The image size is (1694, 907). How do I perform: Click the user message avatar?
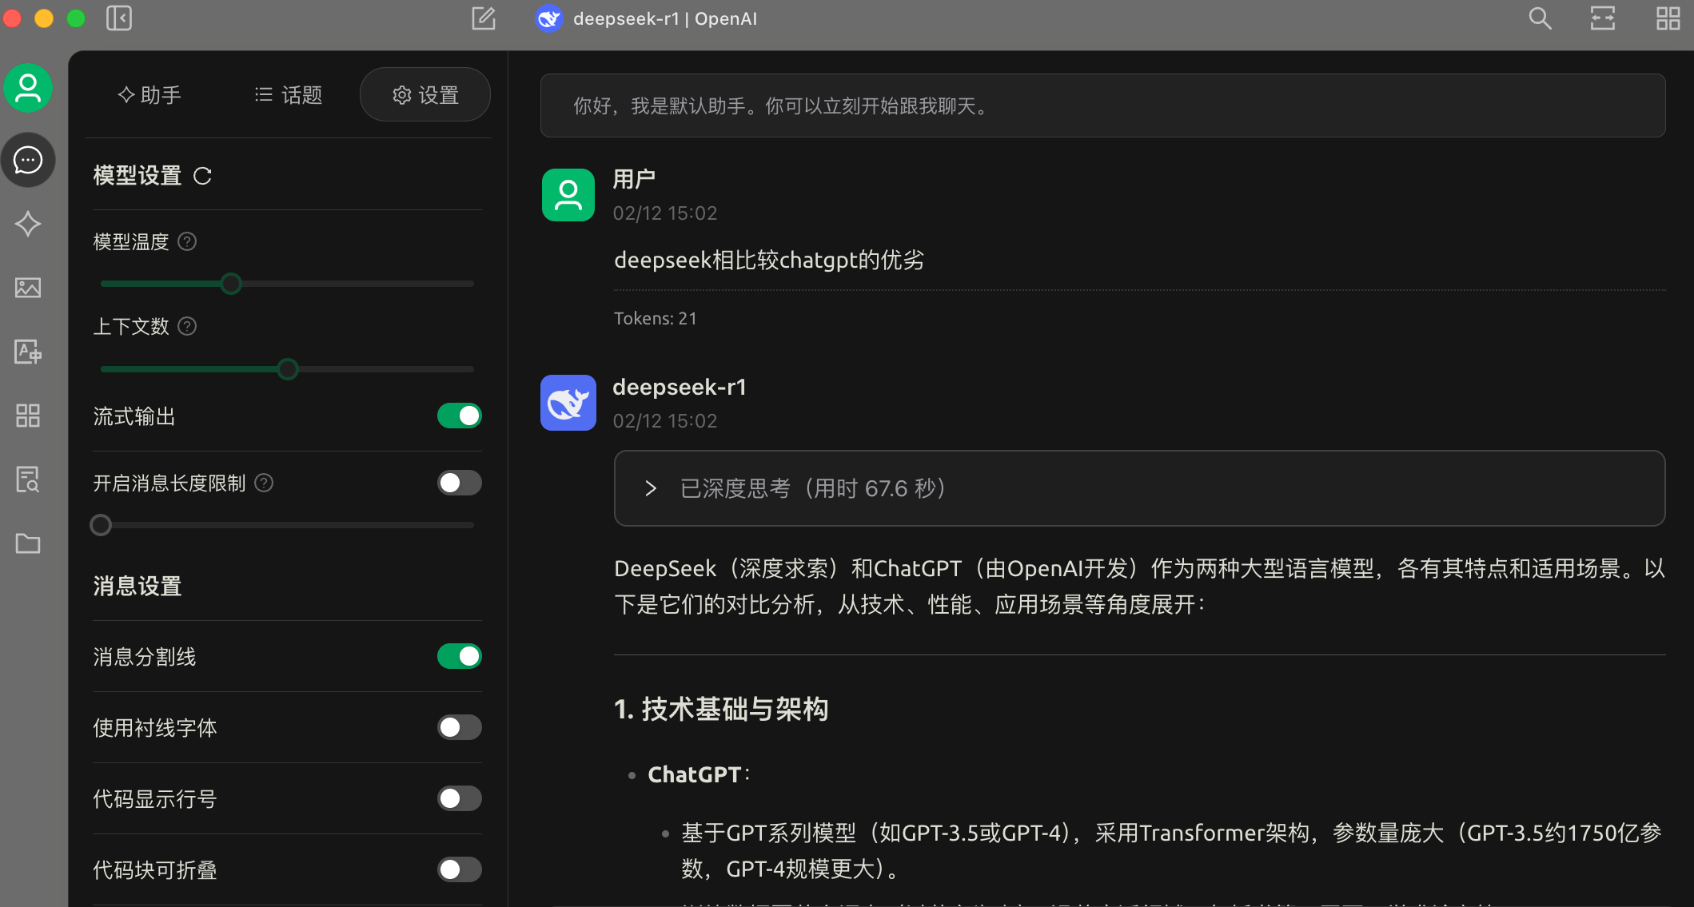568,195
